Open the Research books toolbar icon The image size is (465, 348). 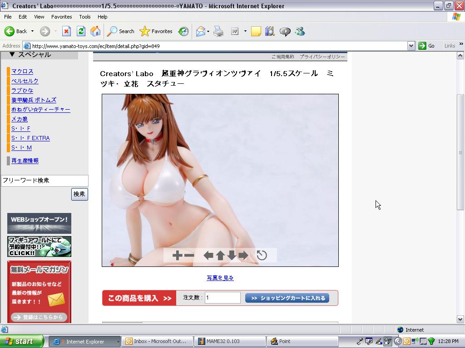tap(270, 31)
